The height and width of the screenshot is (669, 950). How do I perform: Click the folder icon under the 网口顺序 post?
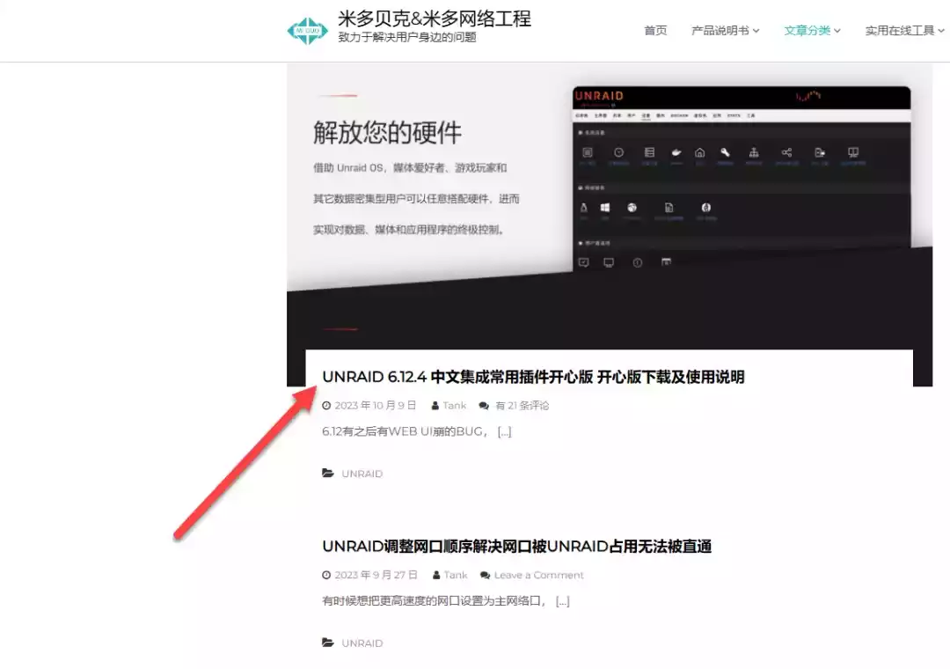pos(328,643)
